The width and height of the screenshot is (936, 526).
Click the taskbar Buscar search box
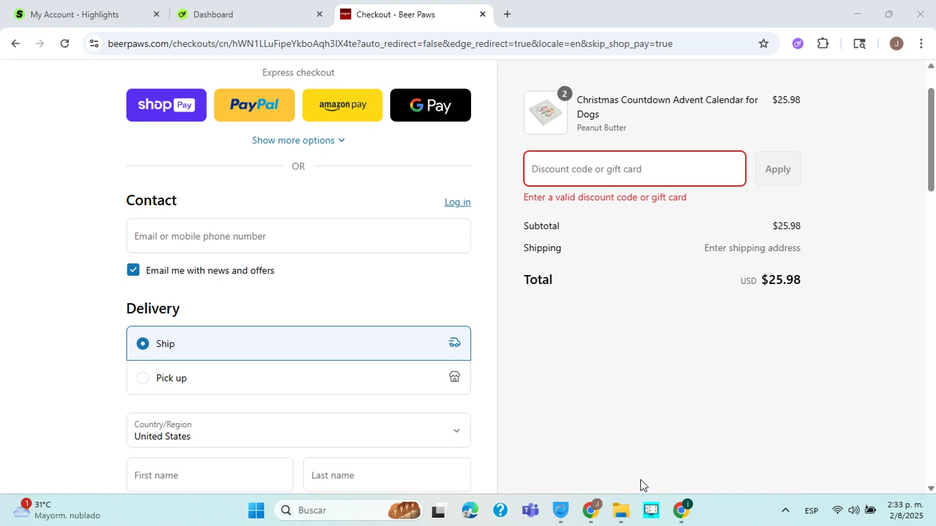(x=348, y=510)
